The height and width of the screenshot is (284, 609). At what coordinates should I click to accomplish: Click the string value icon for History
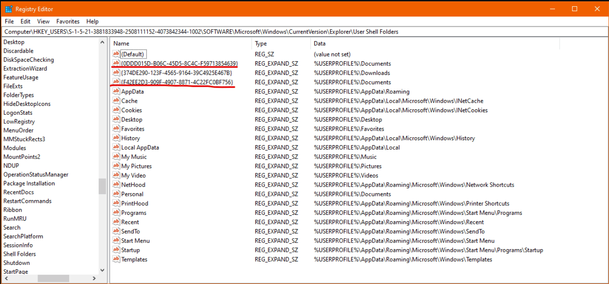(x=116, y=138)
